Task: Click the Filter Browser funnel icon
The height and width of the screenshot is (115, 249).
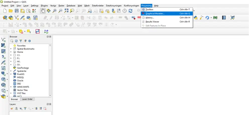Action: pyautogui.click(x=21, y=41)
